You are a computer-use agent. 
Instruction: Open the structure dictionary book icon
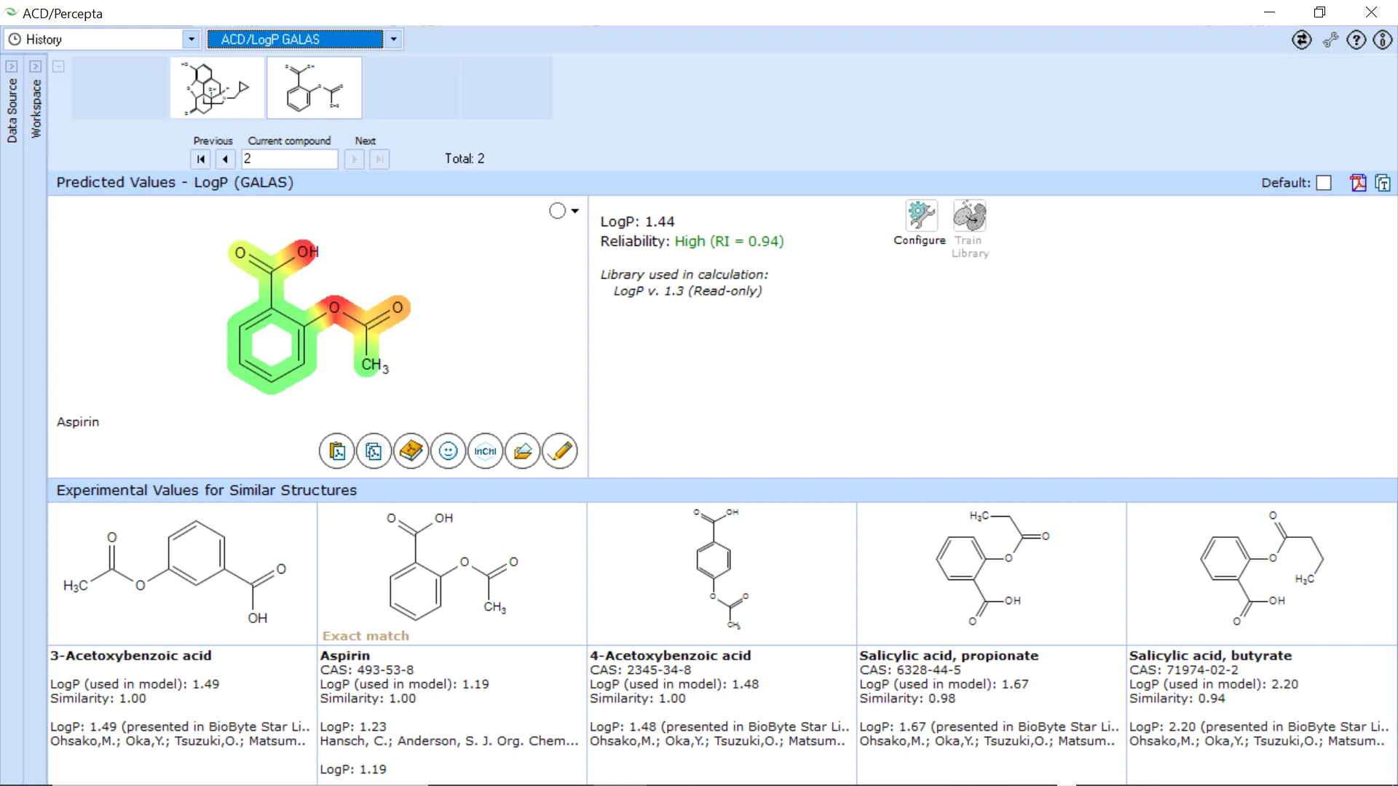pyautogui.click(x=411, y=451)
